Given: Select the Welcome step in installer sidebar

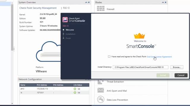Looking at the screenshot, I should coord(70,30).
